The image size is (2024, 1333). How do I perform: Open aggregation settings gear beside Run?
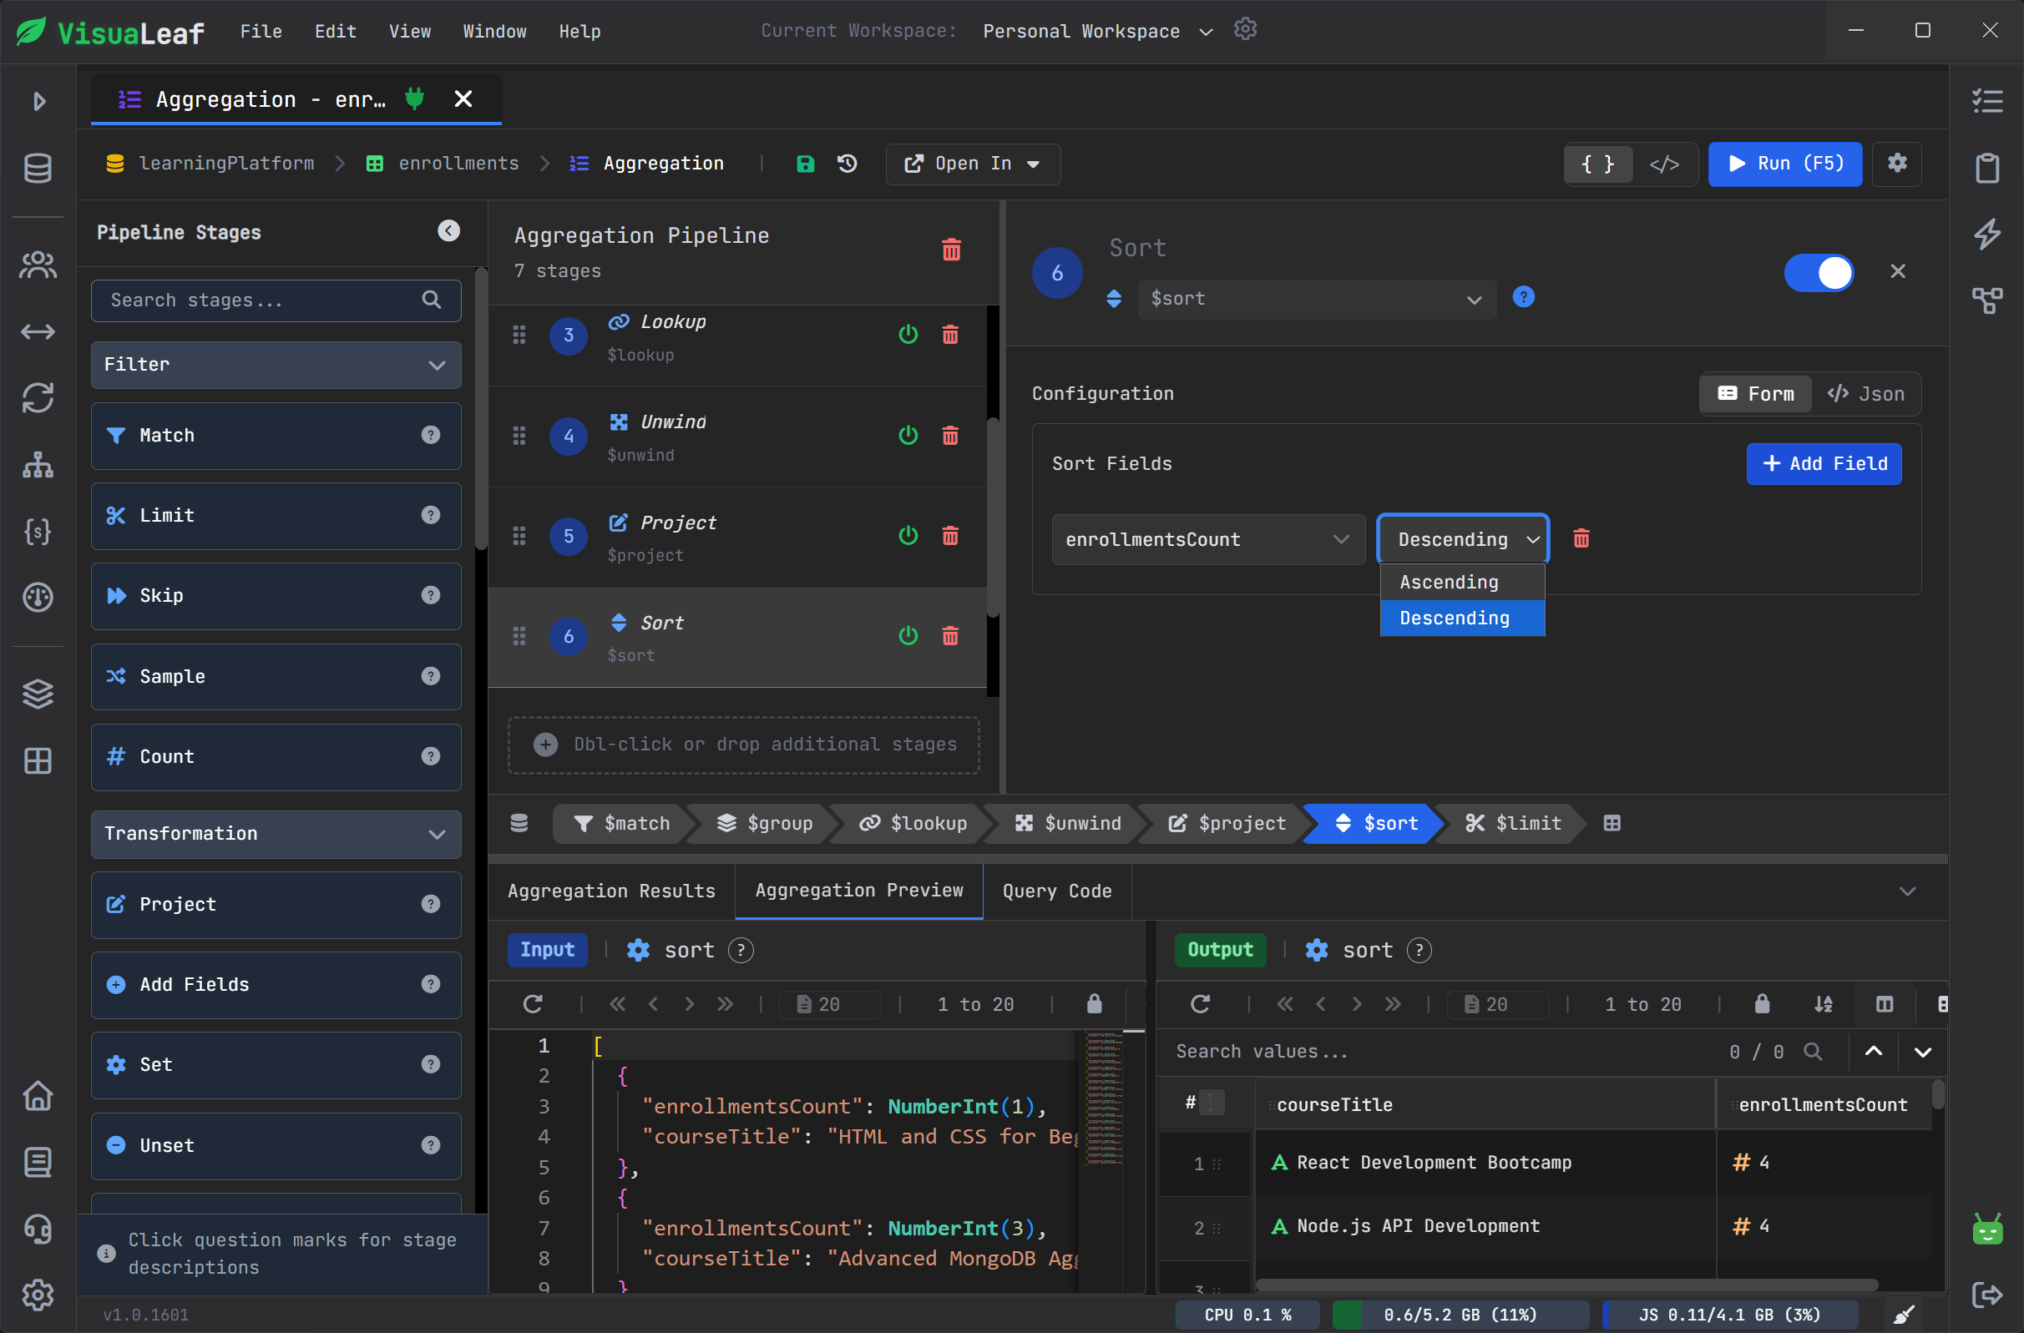click(1897, 164)
